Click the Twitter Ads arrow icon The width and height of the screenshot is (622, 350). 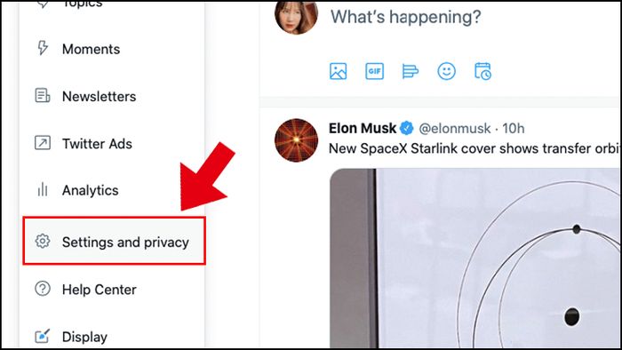click(43, 143)
